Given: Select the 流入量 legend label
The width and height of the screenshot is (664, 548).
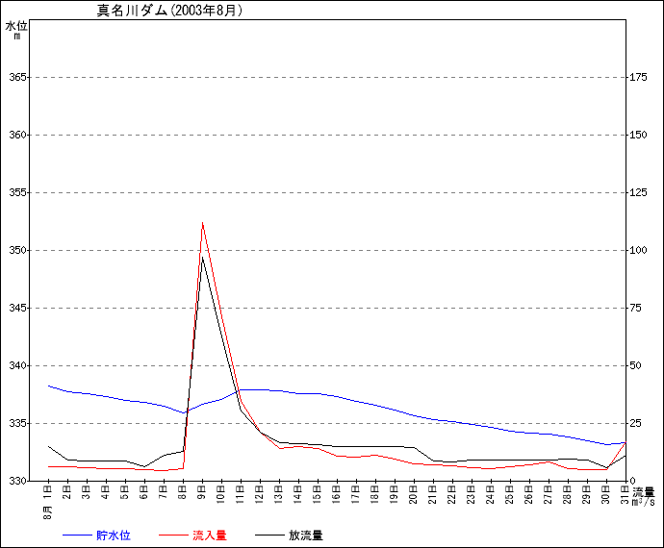Looking at the screenshot, I should coord(209,536).
